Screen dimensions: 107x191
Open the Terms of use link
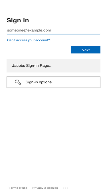(x=18, y=188)
